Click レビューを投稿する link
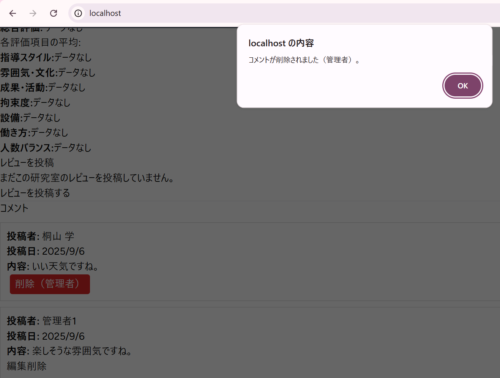500x378 pixels. pyautogui.click(x=35, y=193)
